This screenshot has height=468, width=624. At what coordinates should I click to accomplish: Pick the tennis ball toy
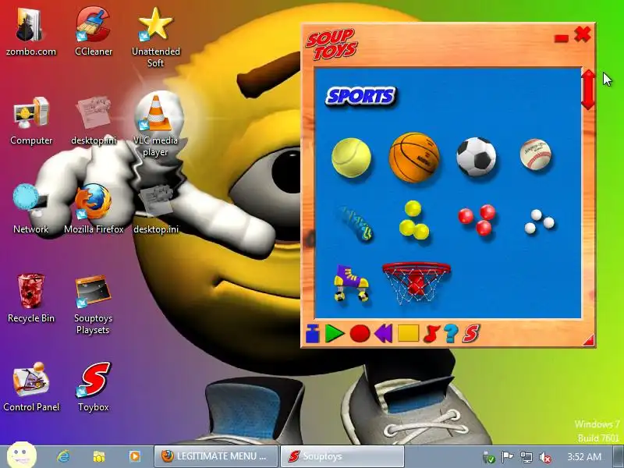point(352,158)
